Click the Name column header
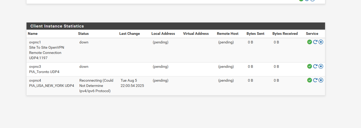The image size is (361, 128). click(33, 34)
